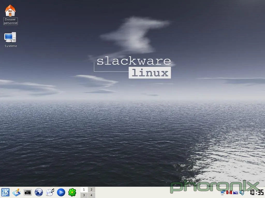The height and width of the screenshot is (198, 265).
Task: Switch to virtual desktop 1
Action: click(84, 189)
